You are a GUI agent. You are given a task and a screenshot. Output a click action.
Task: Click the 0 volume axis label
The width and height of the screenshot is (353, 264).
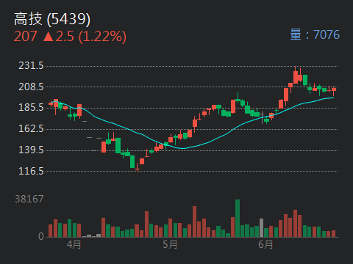pyautogui.click(x=41, y=236)
